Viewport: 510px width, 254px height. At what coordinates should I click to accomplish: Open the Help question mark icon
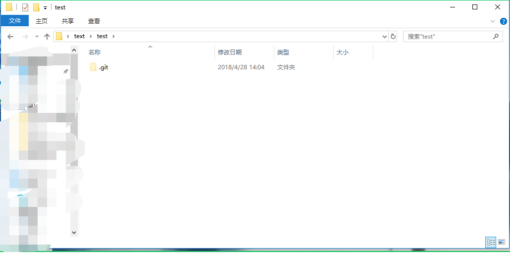tap(503, 21)
